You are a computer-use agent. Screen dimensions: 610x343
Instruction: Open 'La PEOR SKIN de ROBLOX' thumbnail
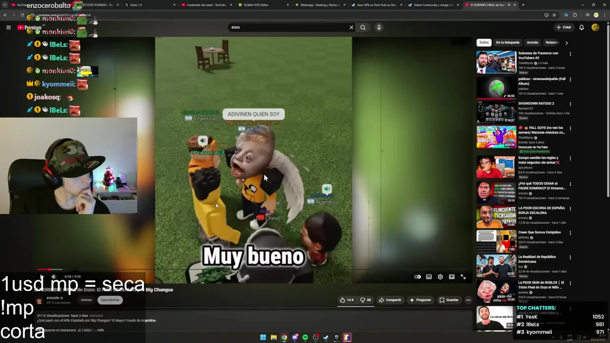tap(496, 292)
